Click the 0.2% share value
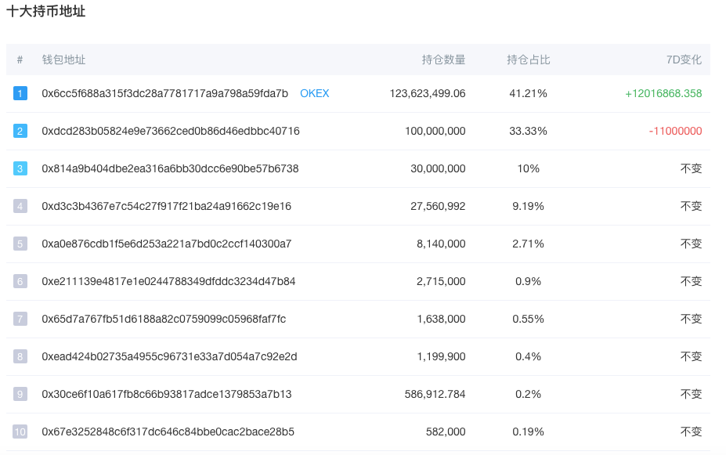Image resolution: width=726 pixels, height=455 pixels. 529,394
